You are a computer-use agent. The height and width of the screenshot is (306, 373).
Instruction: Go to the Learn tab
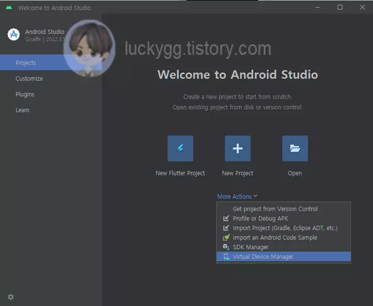click(x=51, y=110)
